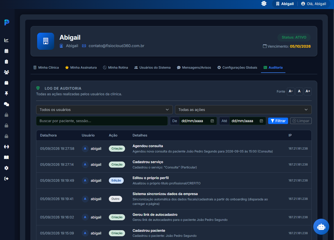Open the calendar picker in the Até date field
The image size is (334, 240).
click(261, 121)
